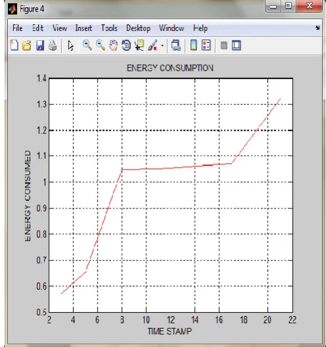The height and width of the screenshot is (347, 326).
Task: Open the Window menu
Action: click(171, 28)
